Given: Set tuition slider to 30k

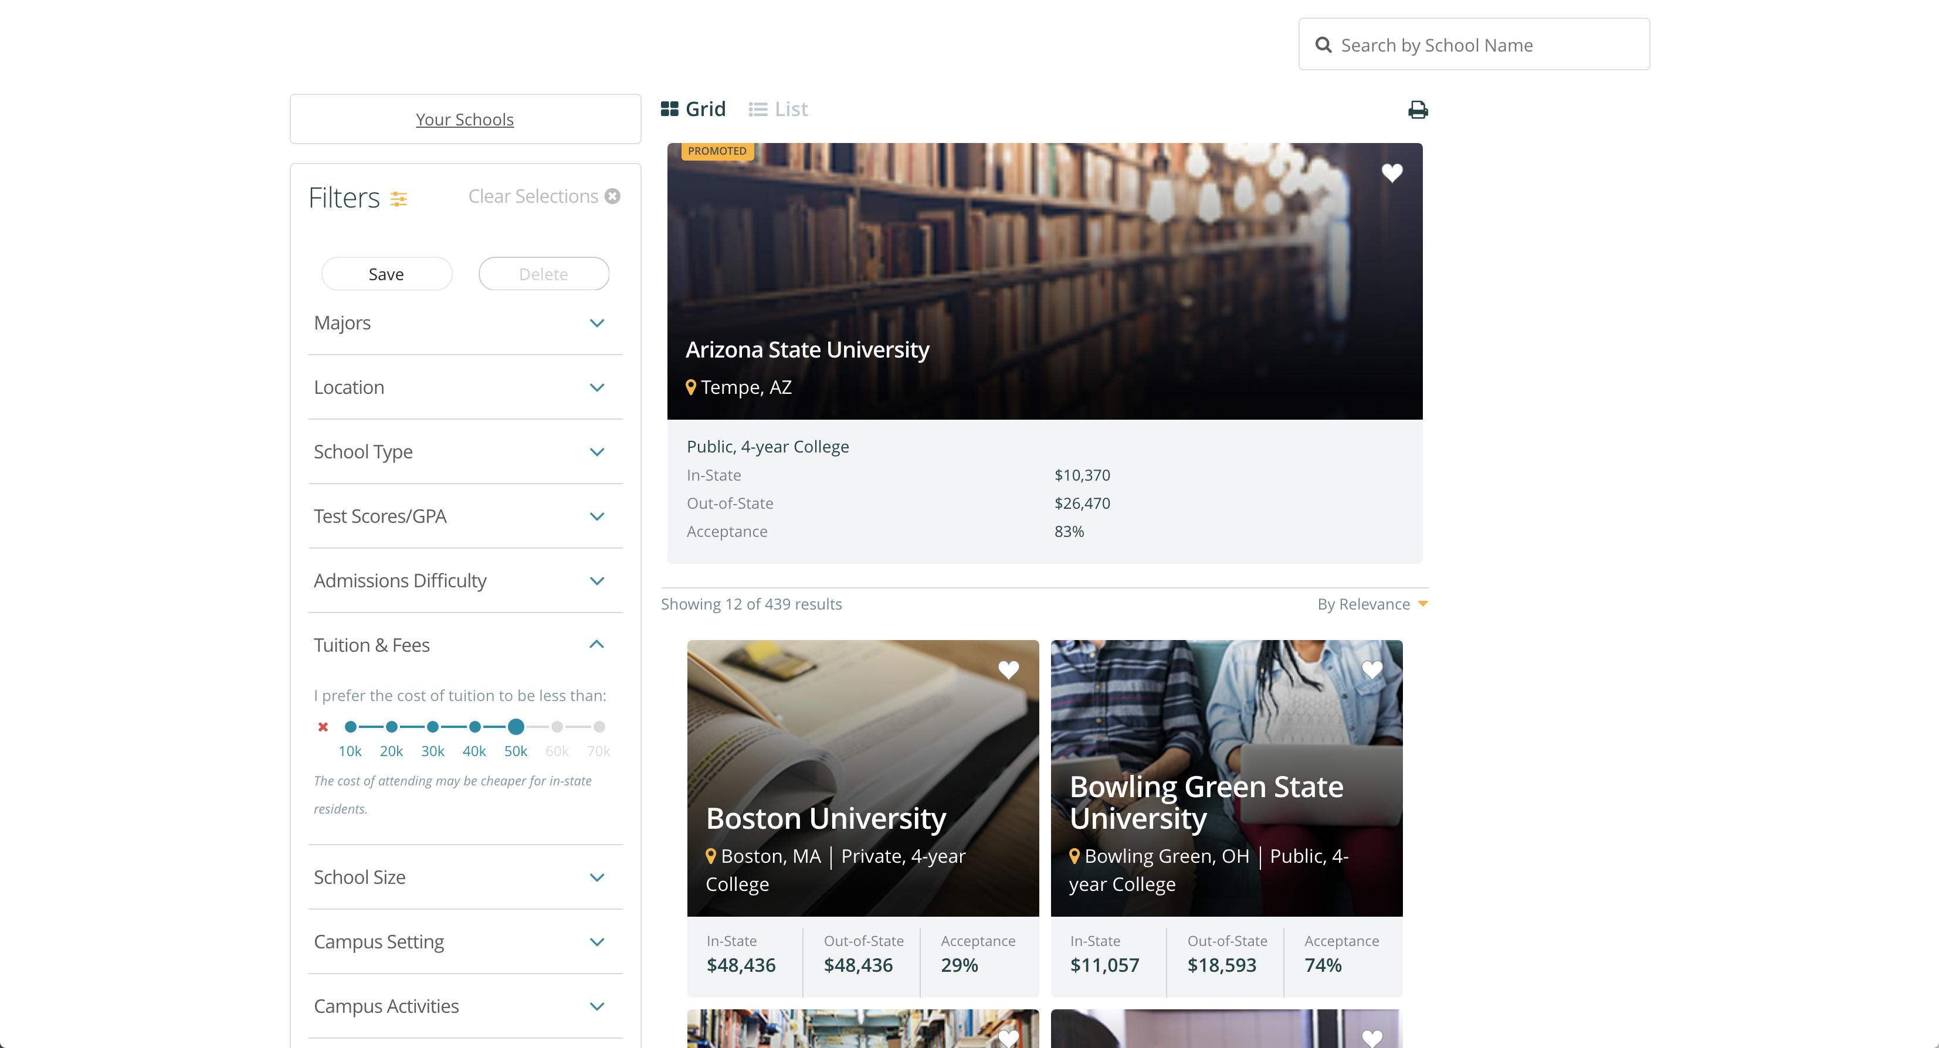Looking at the screenshot, I should coord(433,727).
